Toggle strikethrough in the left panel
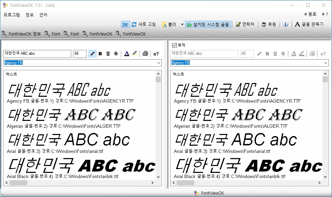Image resolution: width=332 pixels, height=197 pixels. [x=116, y=54]
